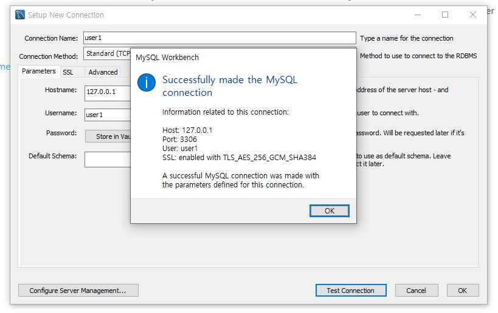The height and width of the screenshot is (313, 498).
Task: Click 'Type a name for the connection' hint
Action: tap(407, 38)
